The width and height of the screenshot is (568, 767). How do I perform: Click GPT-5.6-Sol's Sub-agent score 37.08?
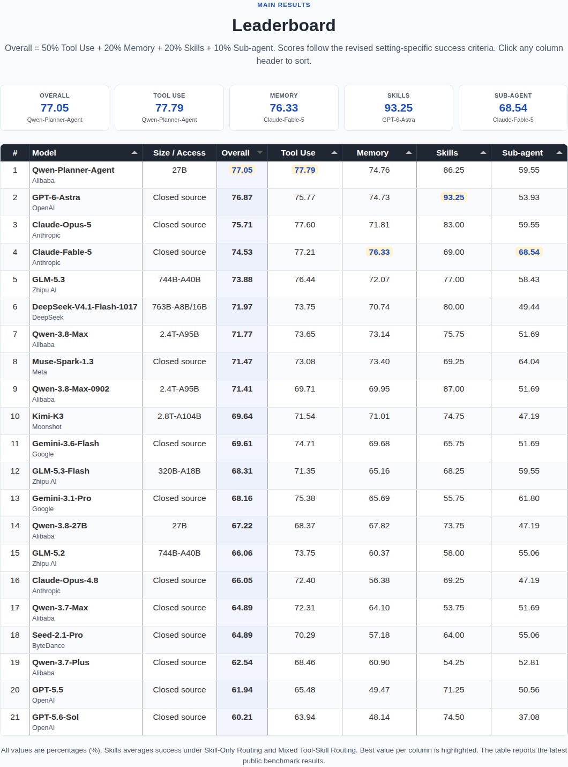[529, 717]
